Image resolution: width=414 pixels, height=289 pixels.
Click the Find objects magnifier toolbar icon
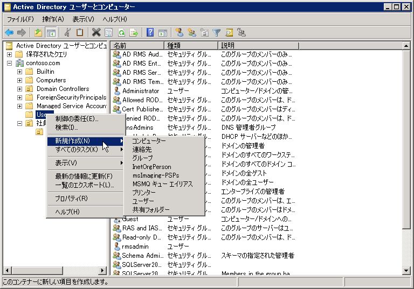pos(229,33)
